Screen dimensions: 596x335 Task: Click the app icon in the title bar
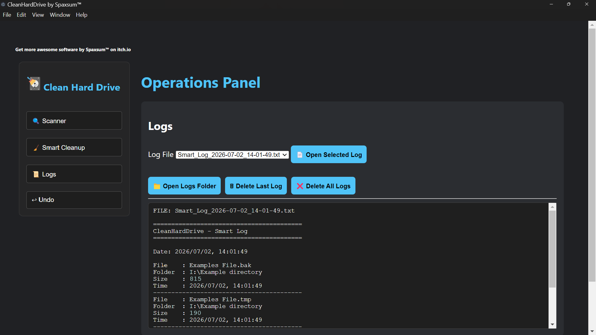pos(3,4)
